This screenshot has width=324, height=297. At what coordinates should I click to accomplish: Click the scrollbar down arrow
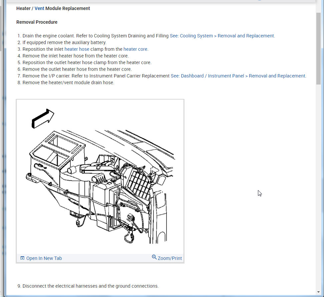(x=318, y=292)
